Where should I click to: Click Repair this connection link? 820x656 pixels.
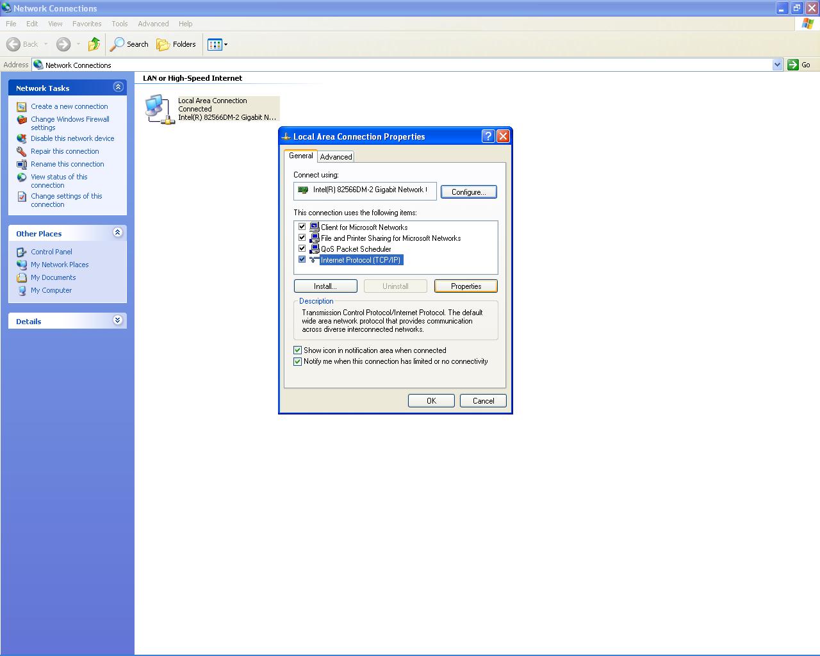point(65,151)
